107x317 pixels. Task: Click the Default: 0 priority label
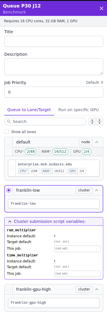click(95, 83)
